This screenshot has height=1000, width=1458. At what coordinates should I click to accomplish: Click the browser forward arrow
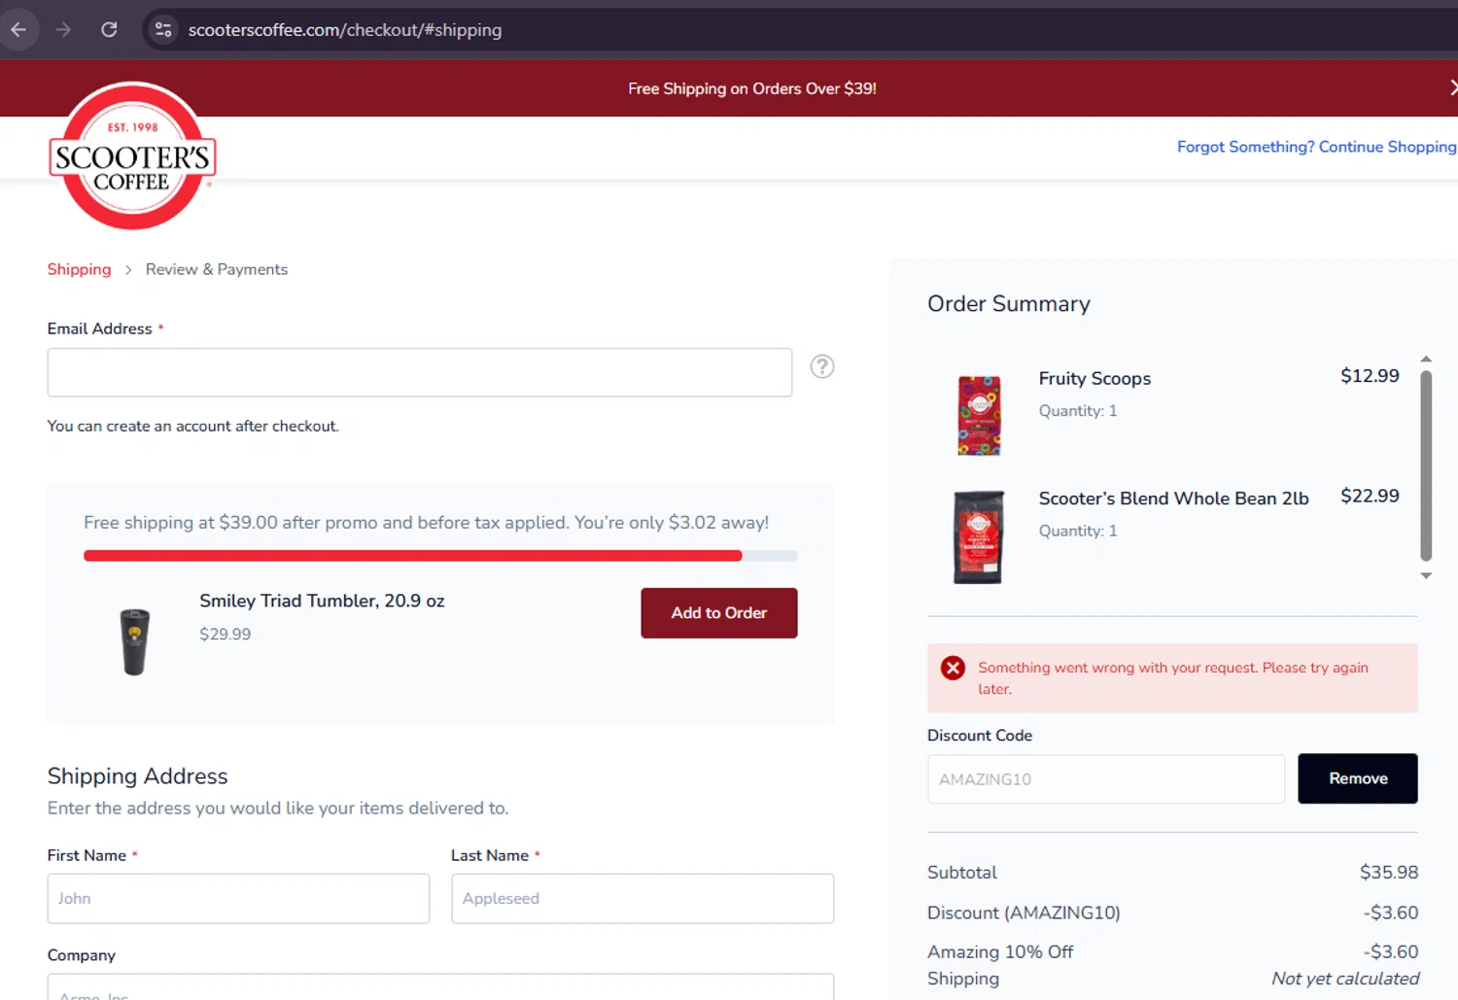(63, 30)
